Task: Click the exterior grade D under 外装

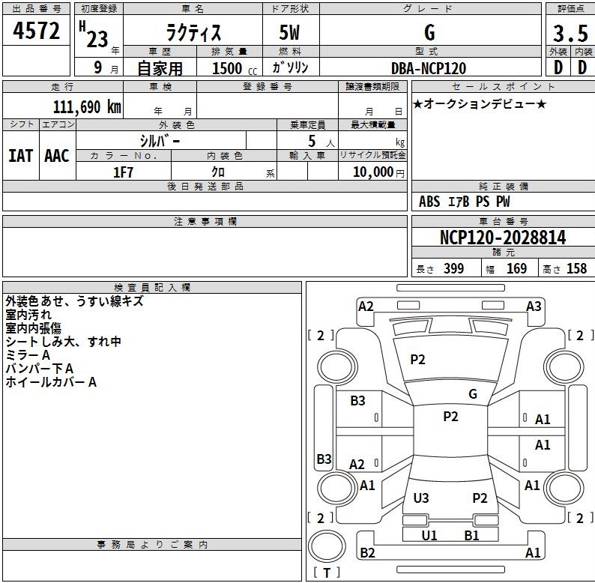Action: (x=558, y=67)
